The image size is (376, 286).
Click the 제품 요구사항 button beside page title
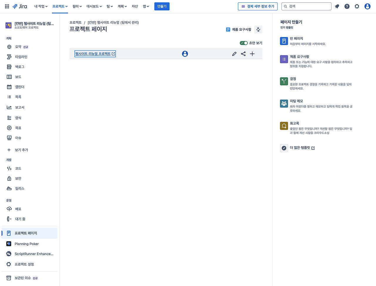point(239,29)
